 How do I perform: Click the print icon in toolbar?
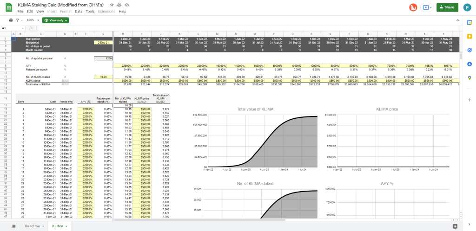(11, 20)
